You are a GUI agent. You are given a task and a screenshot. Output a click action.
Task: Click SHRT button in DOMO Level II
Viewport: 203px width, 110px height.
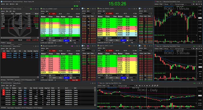click(x=54, y=41)
